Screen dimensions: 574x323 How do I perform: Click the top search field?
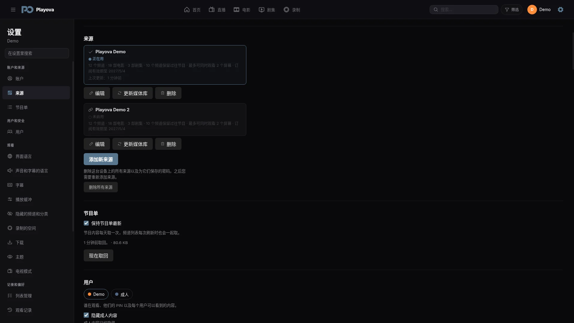point(464,10)
